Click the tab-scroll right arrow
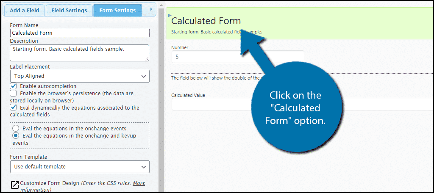Screen dimensions: 434x193 (151, 9)
